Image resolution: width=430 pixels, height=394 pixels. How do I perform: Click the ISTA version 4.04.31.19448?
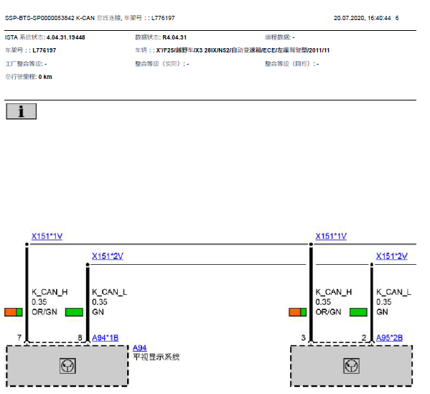(66, 37)
